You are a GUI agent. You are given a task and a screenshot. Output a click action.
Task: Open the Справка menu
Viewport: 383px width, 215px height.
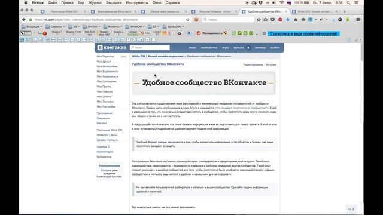click(172, 2)
